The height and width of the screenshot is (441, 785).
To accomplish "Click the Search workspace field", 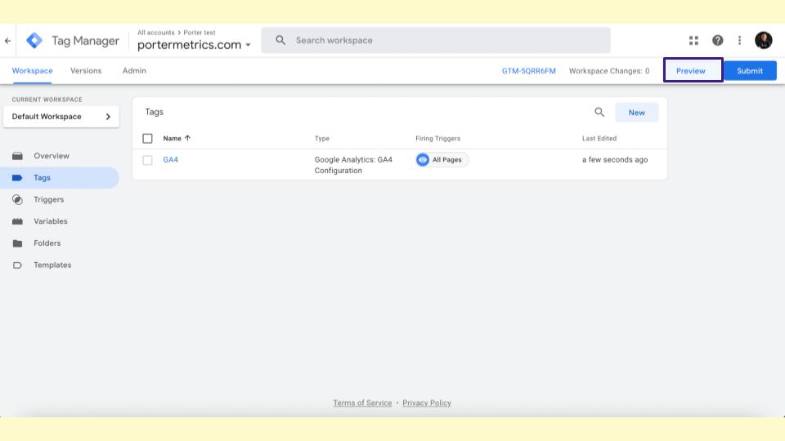I will (436, 41).
